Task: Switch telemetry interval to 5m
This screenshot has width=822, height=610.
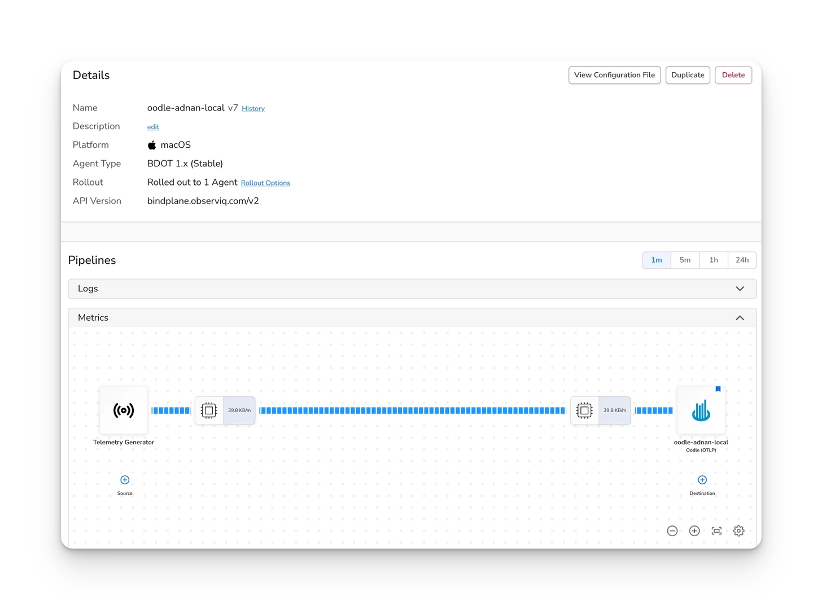Action: pyautogui.click(x=685, y=260)
